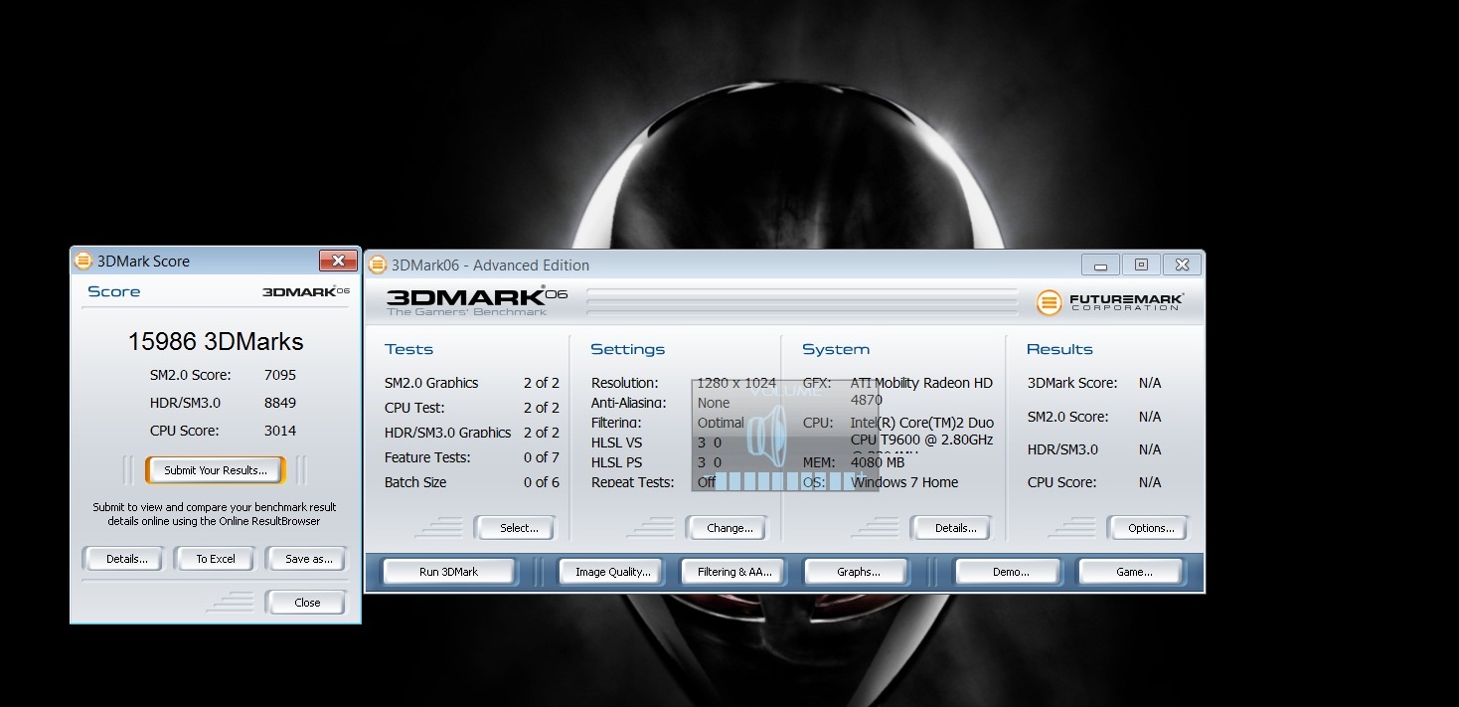
Task: Click the volume speaker overlay icon
Action: coord(766,435)
